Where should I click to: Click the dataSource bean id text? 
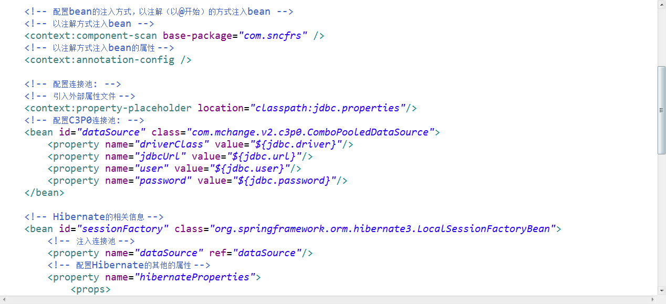click(x=111, y=132)
